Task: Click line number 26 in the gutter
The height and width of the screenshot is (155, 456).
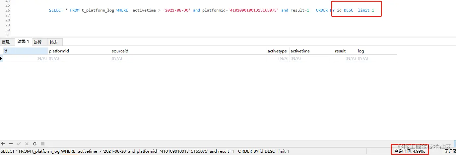Action: (8, 10)
